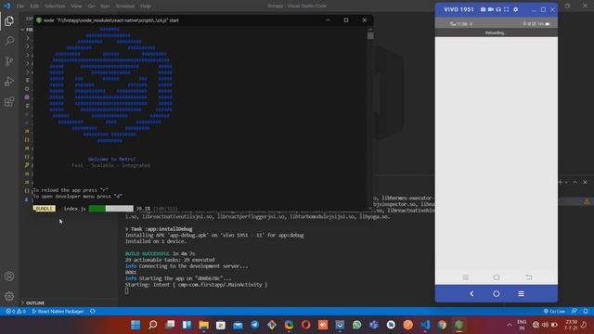Screen dimensions: 594x334
Task: Expand the first folder chevron in Explorer tree
Action: coord(28,38)
